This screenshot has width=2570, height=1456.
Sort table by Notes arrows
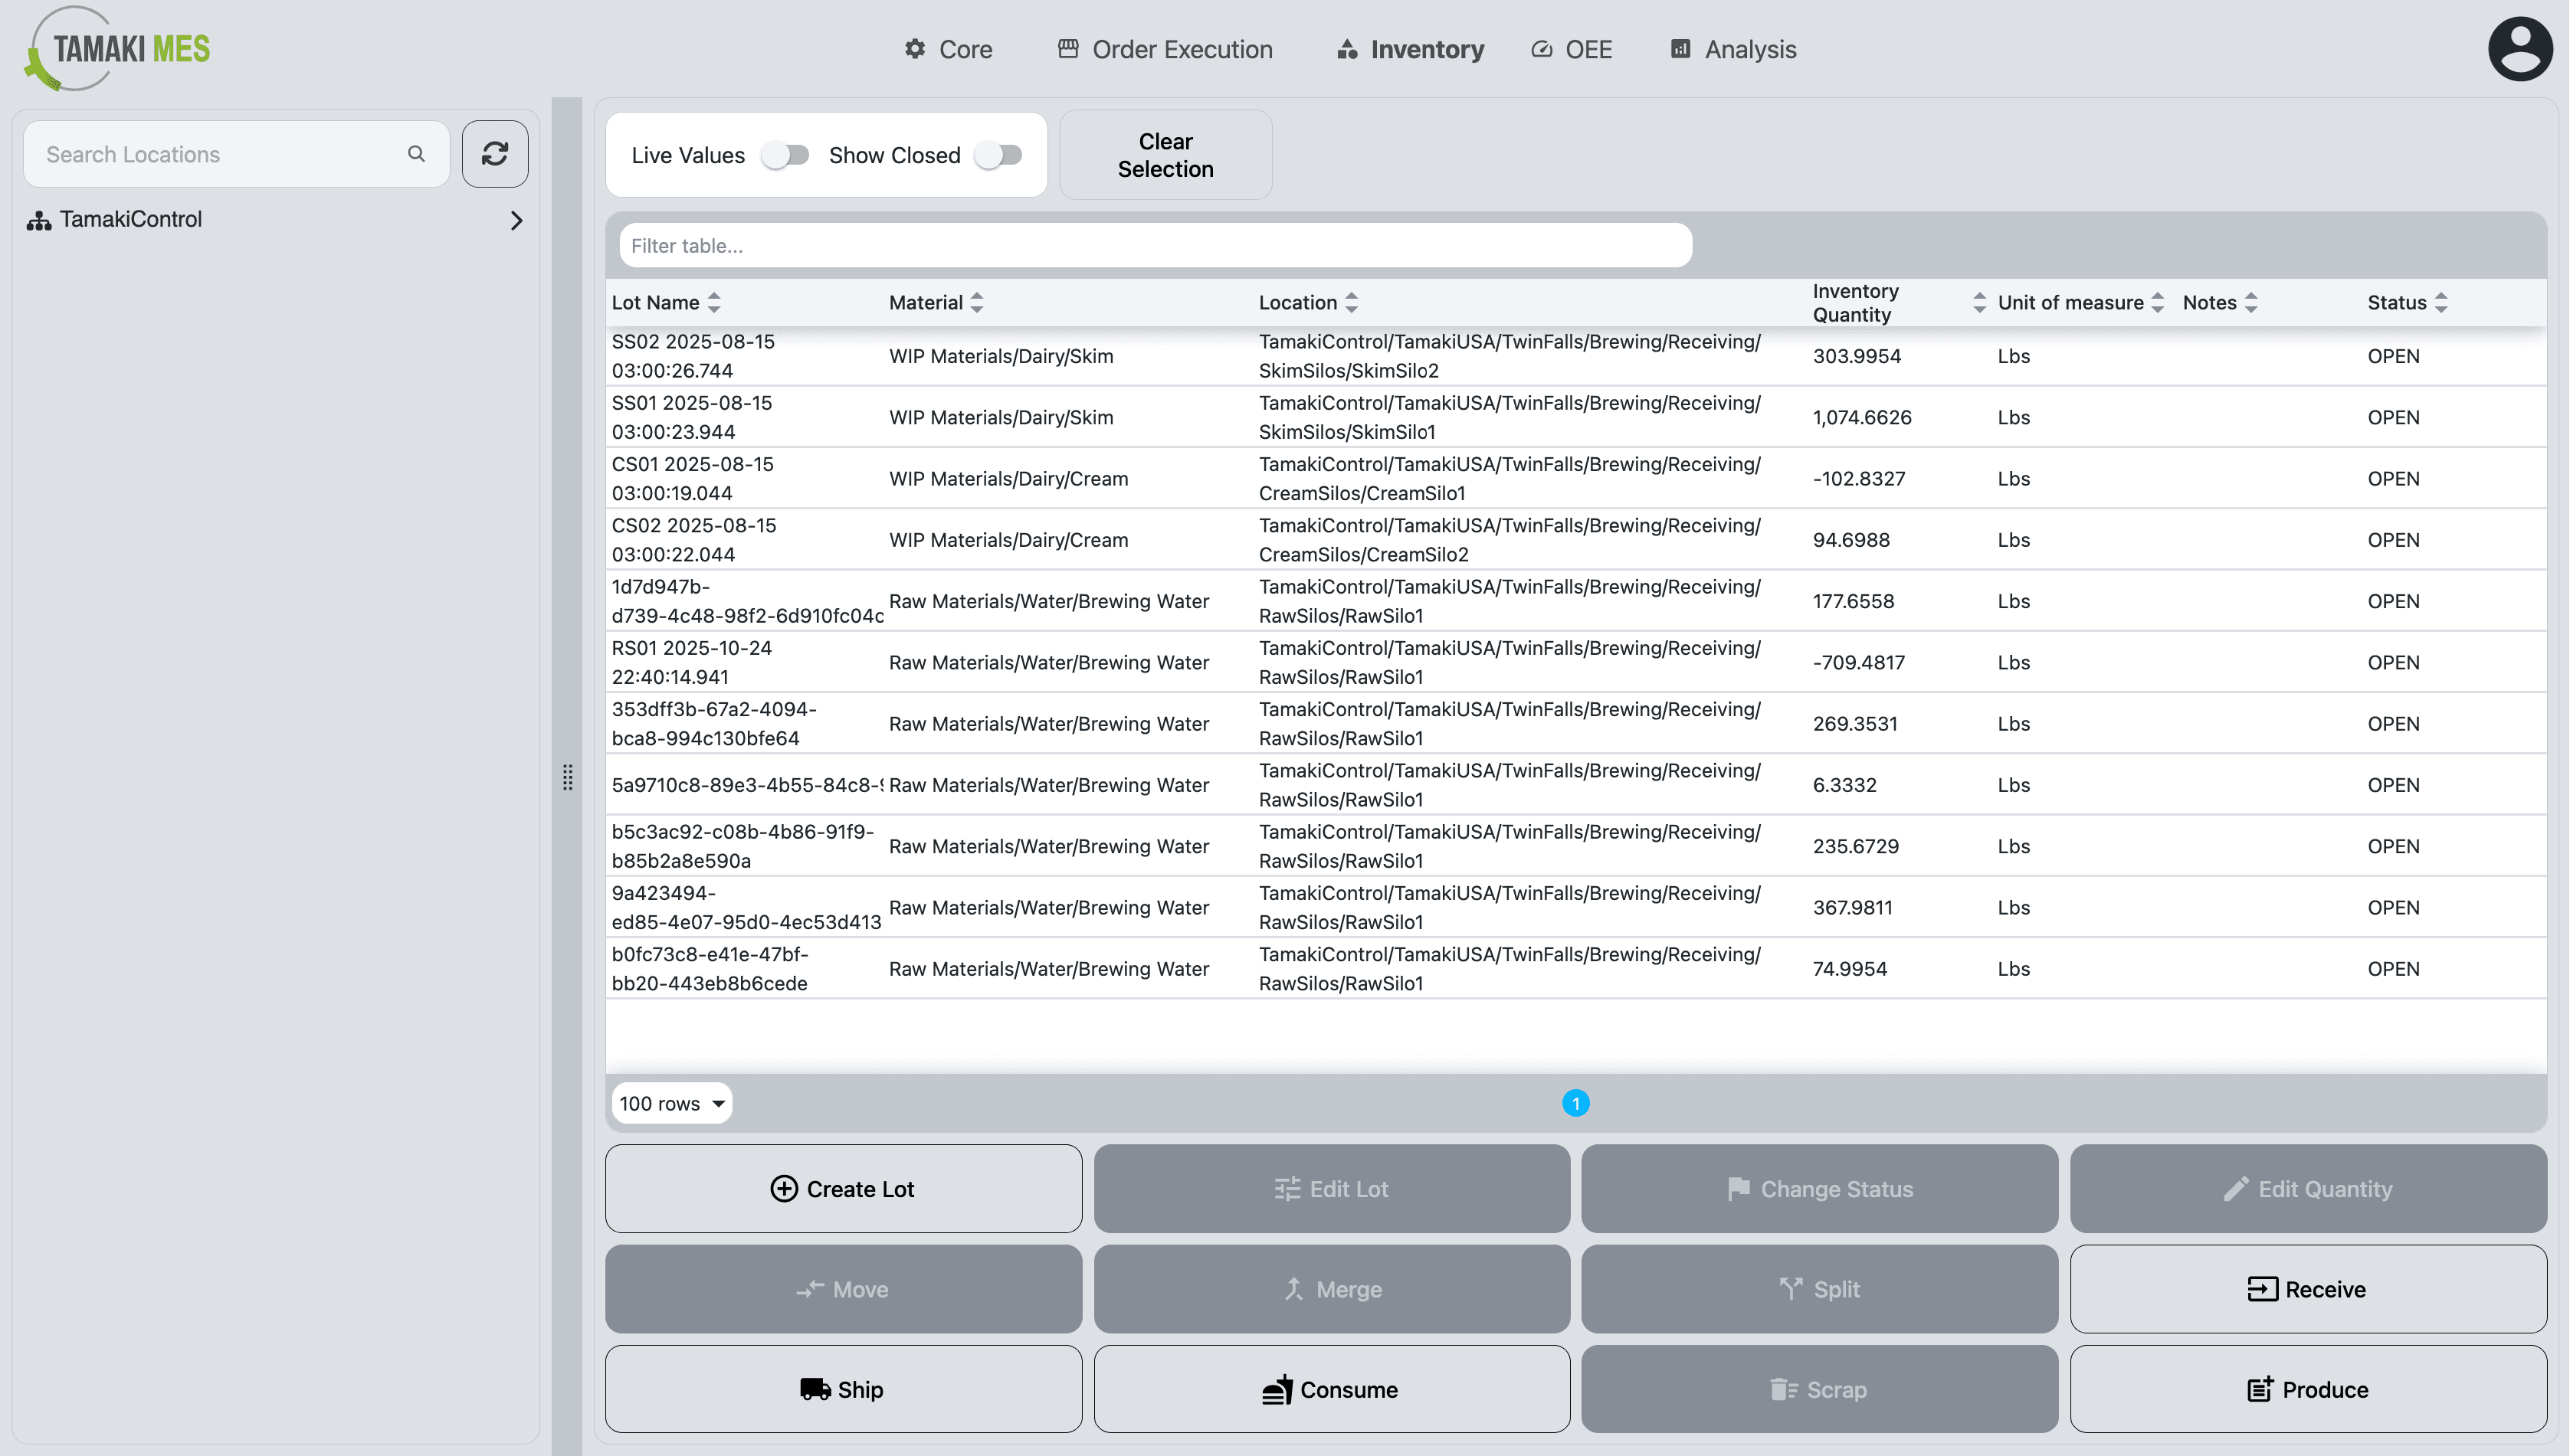click(x=2250, y=303)
